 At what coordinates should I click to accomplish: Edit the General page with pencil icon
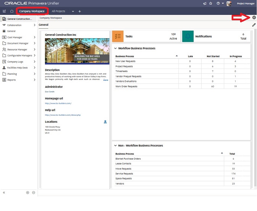tap(254, 25)
